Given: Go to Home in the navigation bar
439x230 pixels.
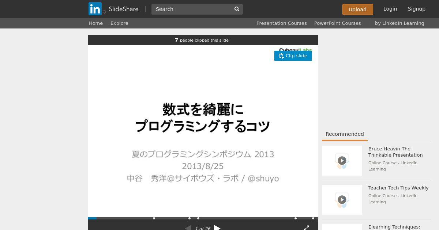Looking at the screenshot, I should [x=96, y=23].
